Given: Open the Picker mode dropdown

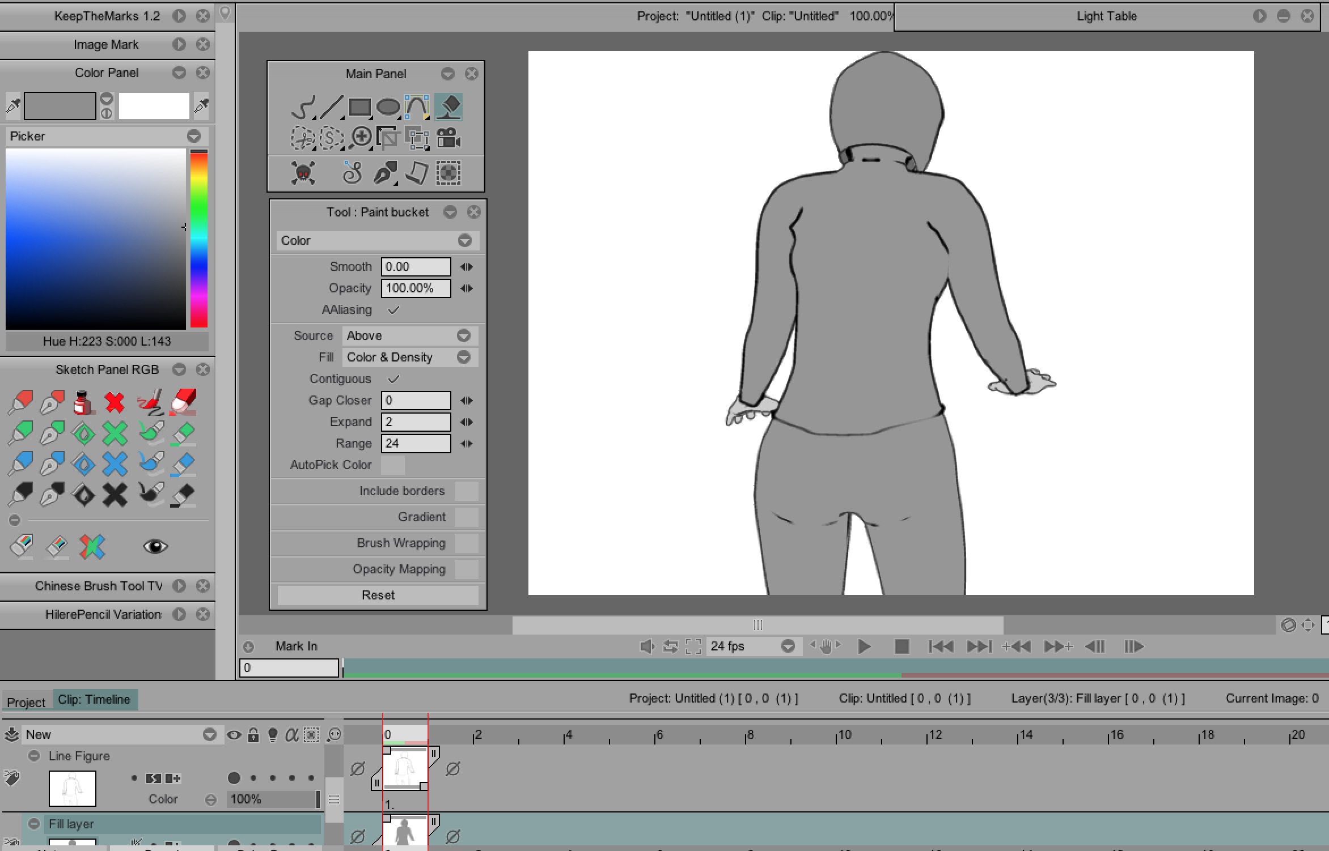Looking at the screenshot, I should (107, 136).
